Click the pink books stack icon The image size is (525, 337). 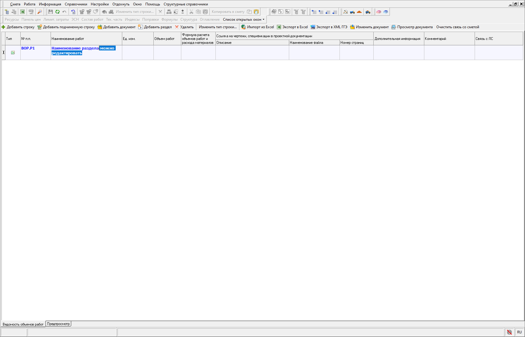379,12
